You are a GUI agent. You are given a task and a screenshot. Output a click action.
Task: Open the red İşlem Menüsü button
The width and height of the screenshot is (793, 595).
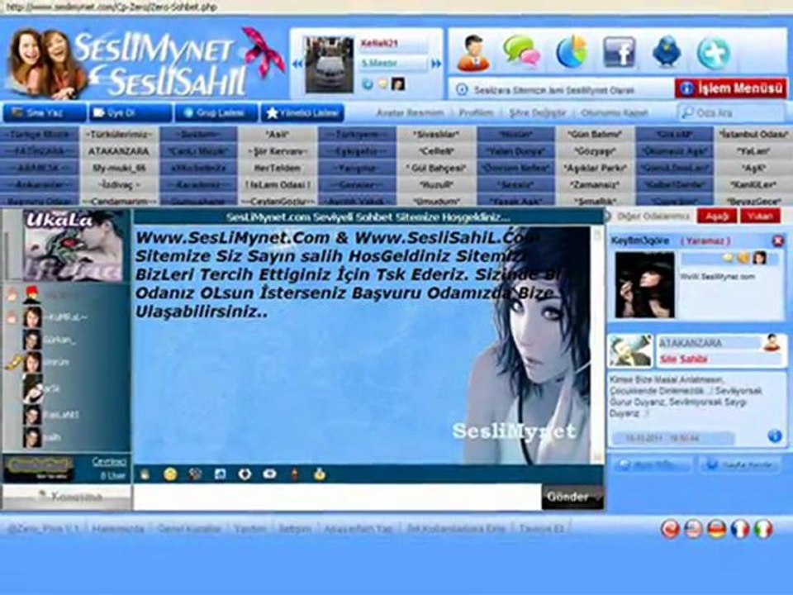[x=731, y=88]
